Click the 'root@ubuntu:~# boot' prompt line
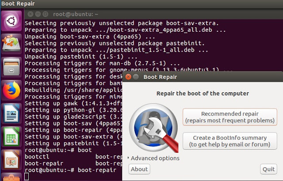The image size is (283, 181). click(58, 150)
